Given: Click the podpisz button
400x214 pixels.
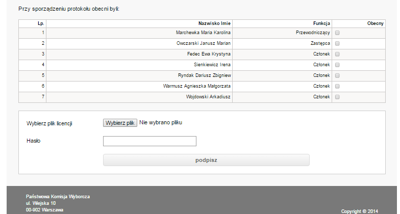Looking at the screenshot, I should [206, 160].
